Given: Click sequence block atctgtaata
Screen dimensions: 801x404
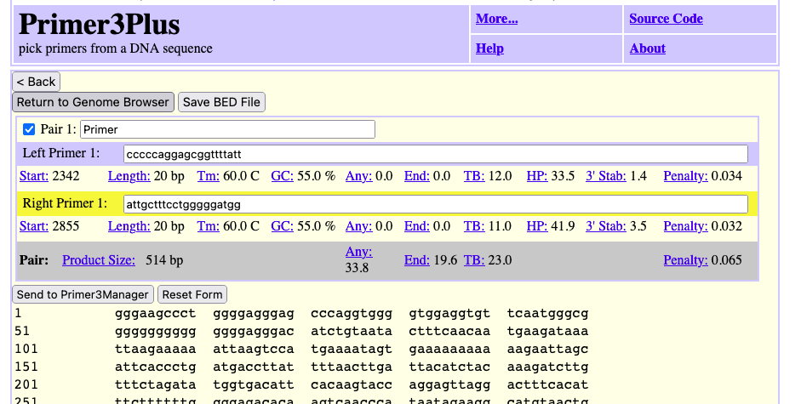Looking at the screenshot, I should pyautogui.click(x=352, y=332).
